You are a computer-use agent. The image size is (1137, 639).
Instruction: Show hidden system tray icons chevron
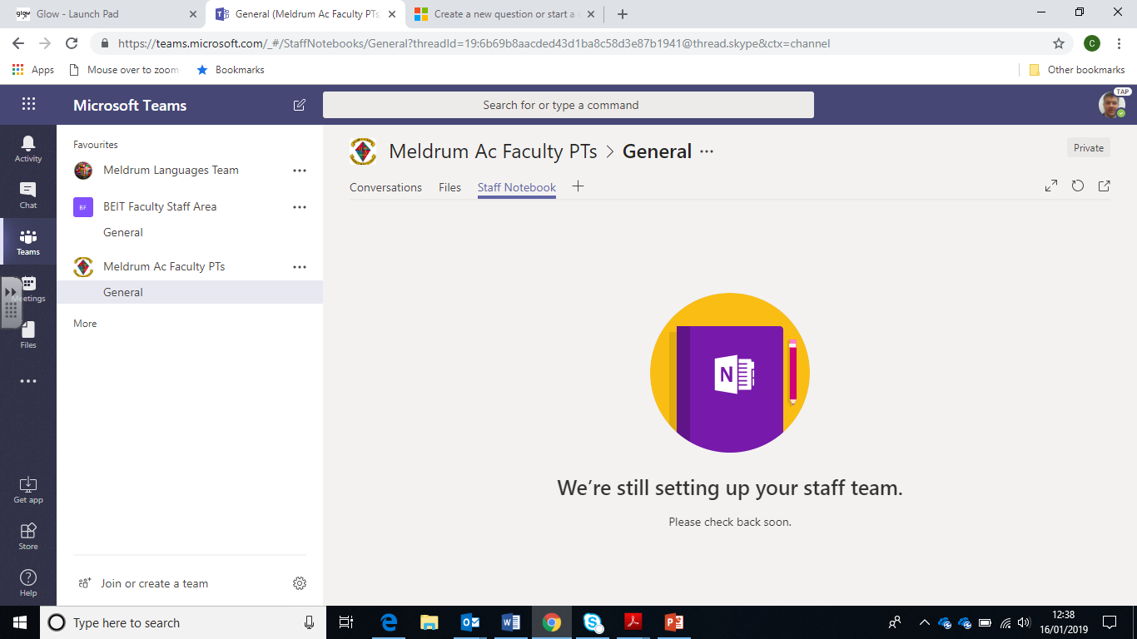924,622
